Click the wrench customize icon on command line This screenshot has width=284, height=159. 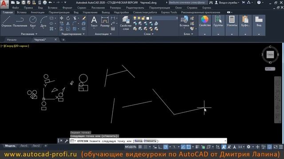tap(66, 141)
